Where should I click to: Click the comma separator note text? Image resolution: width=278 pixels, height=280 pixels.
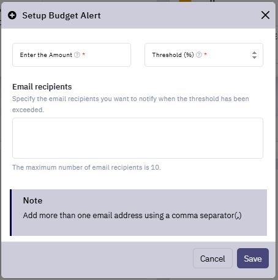click(x=132, y=216)
